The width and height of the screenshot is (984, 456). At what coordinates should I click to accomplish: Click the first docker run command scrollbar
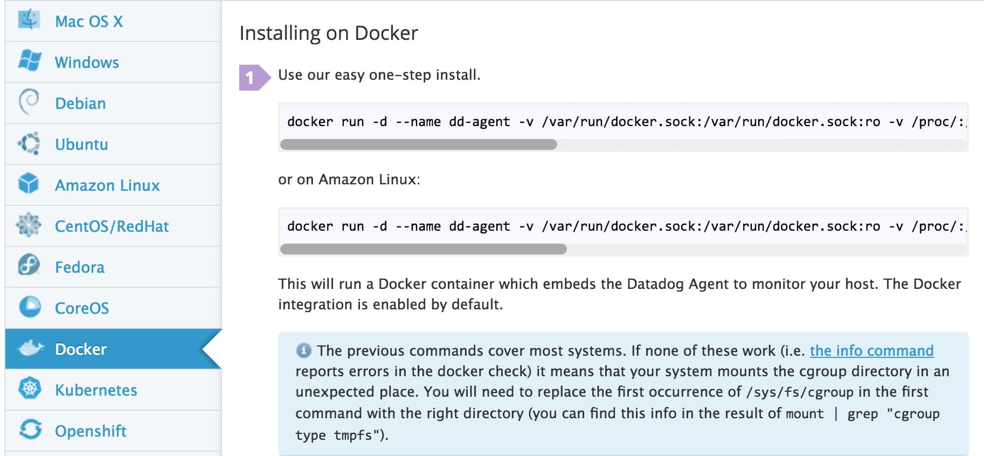419,144
